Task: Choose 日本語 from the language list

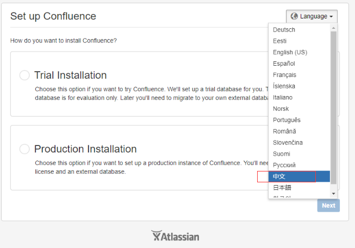Action: [299, 188]
